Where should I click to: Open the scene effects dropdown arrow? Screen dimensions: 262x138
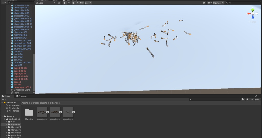77,3
